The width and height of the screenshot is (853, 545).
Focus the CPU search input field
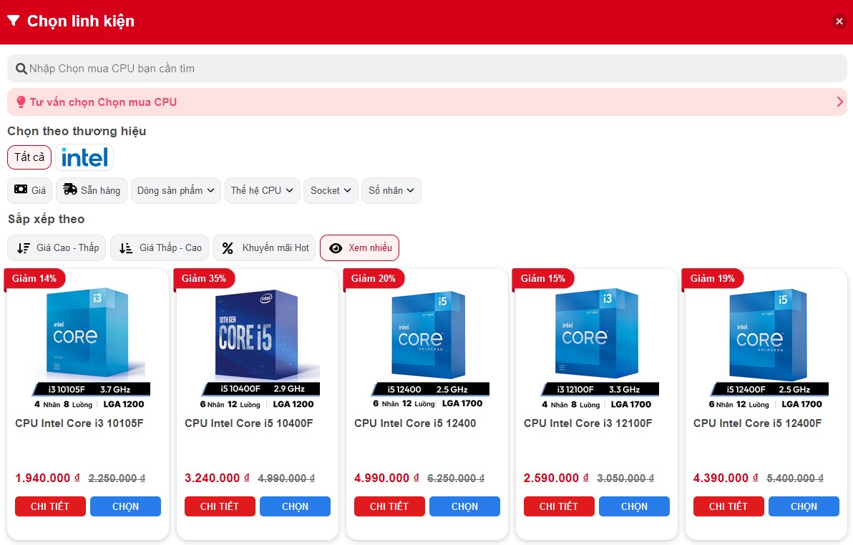(427, 69)
